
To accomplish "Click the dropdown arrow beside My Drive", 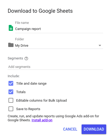I will coord(100,45).
